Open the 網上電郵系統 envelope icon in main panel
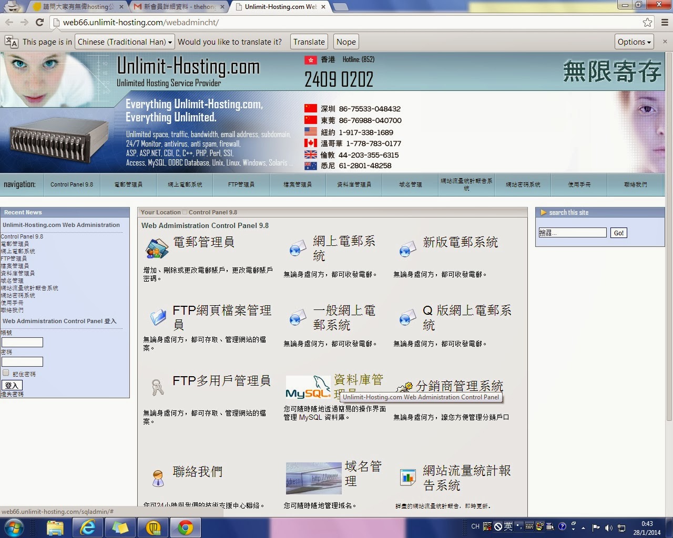 click(x=298, y=248)
